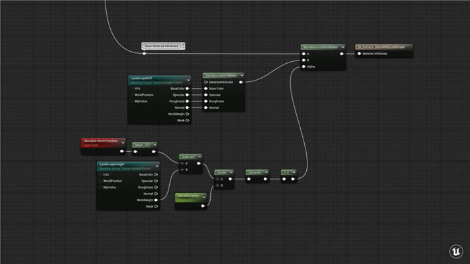The height and width of the screenshot is (264, 470).
Task: Click the reroute node dot under Base Material Attributes
Action: [x=144, y=54]
